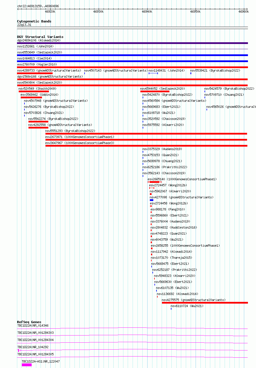Click label nsv3562143 (Chaisson2019)
The height and width of the screenshot is (368, 256).
tap(164, 173)
